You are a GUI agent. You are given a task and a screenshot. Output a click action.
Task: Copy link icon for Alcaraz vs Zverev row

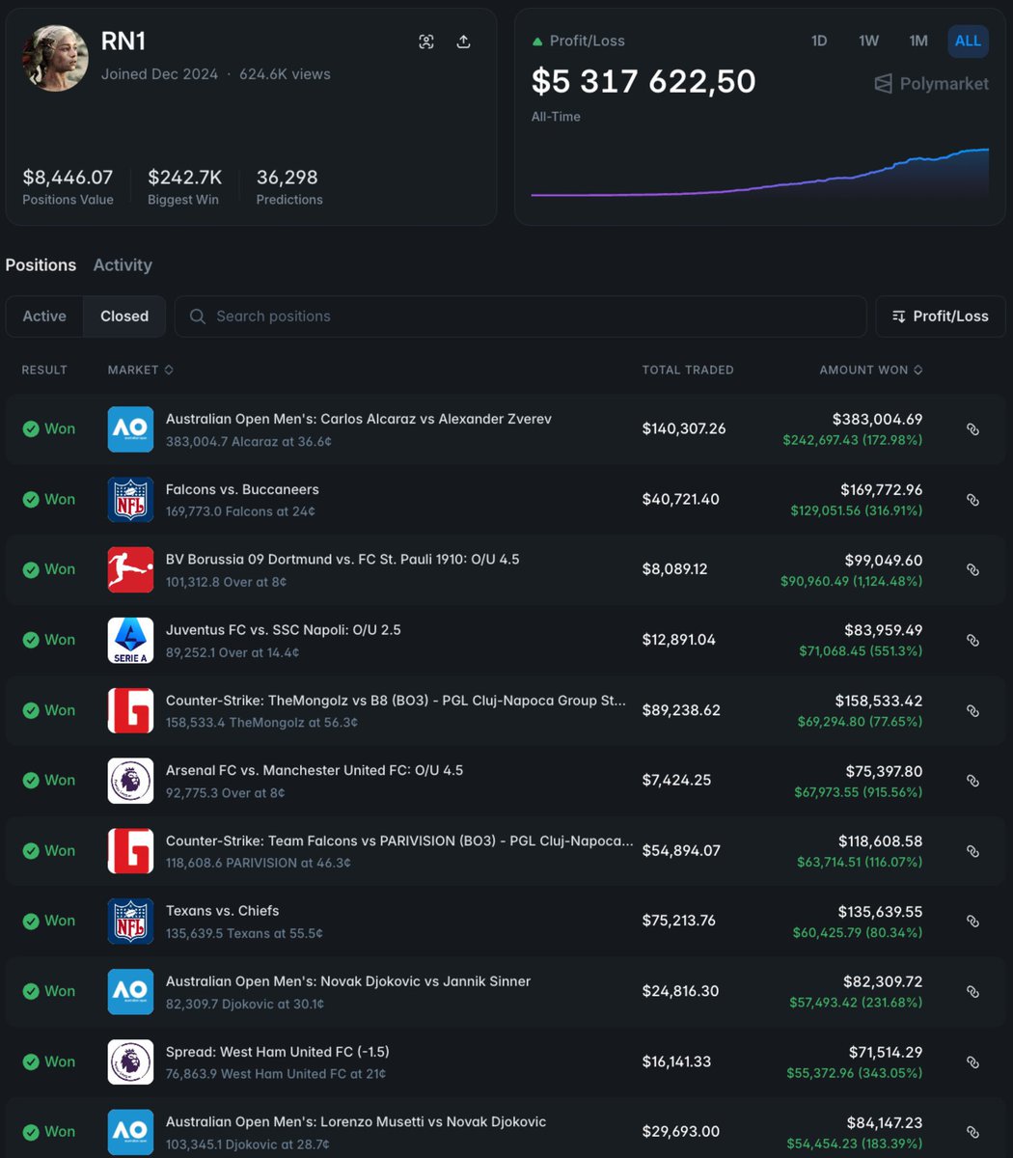972,429
